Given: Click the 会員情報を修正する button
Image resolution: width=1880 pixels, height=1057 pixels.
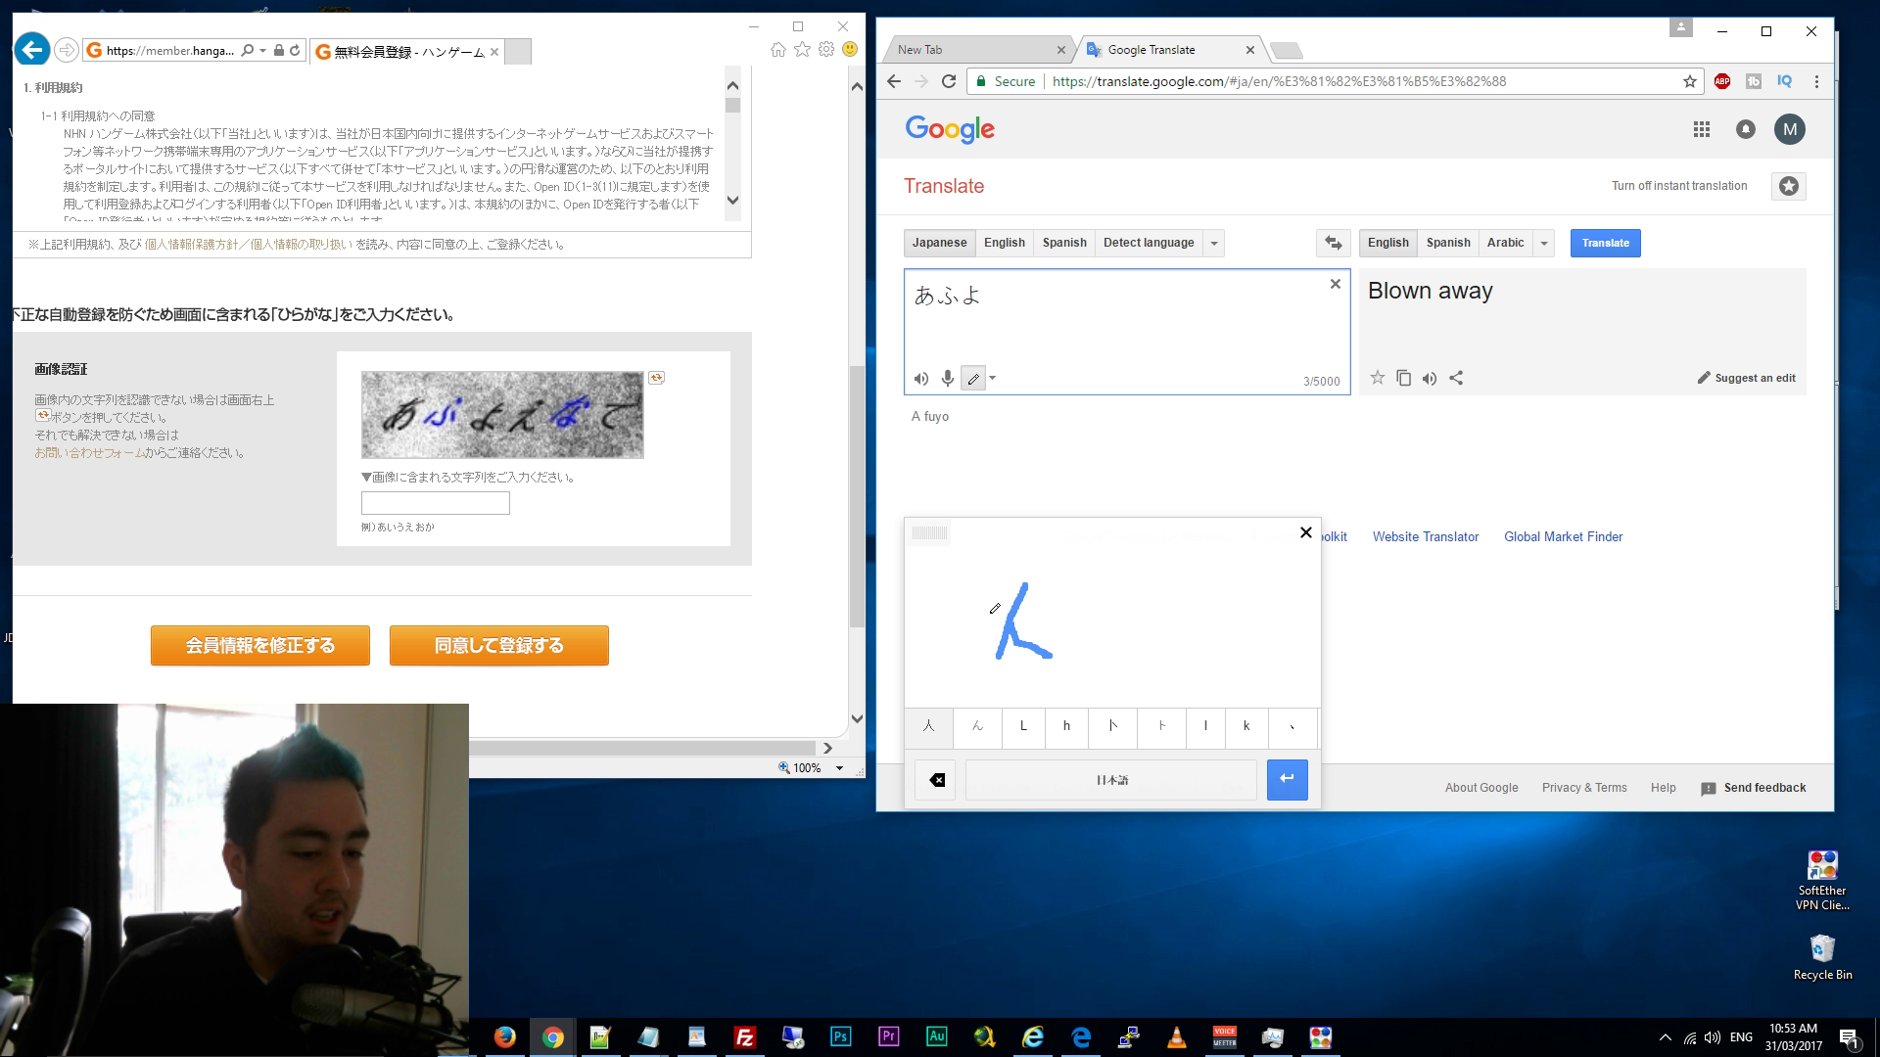Looking at the screenshot, I should (260, 646).
